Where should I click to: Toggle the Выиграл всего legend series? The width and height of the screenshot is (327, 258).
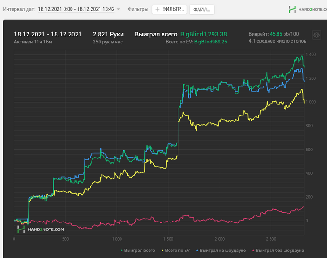pos(138,250)
